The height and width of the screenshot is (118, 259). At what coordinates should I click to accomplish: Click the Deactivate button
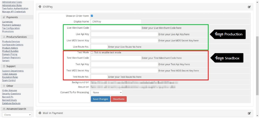point(119,99)
